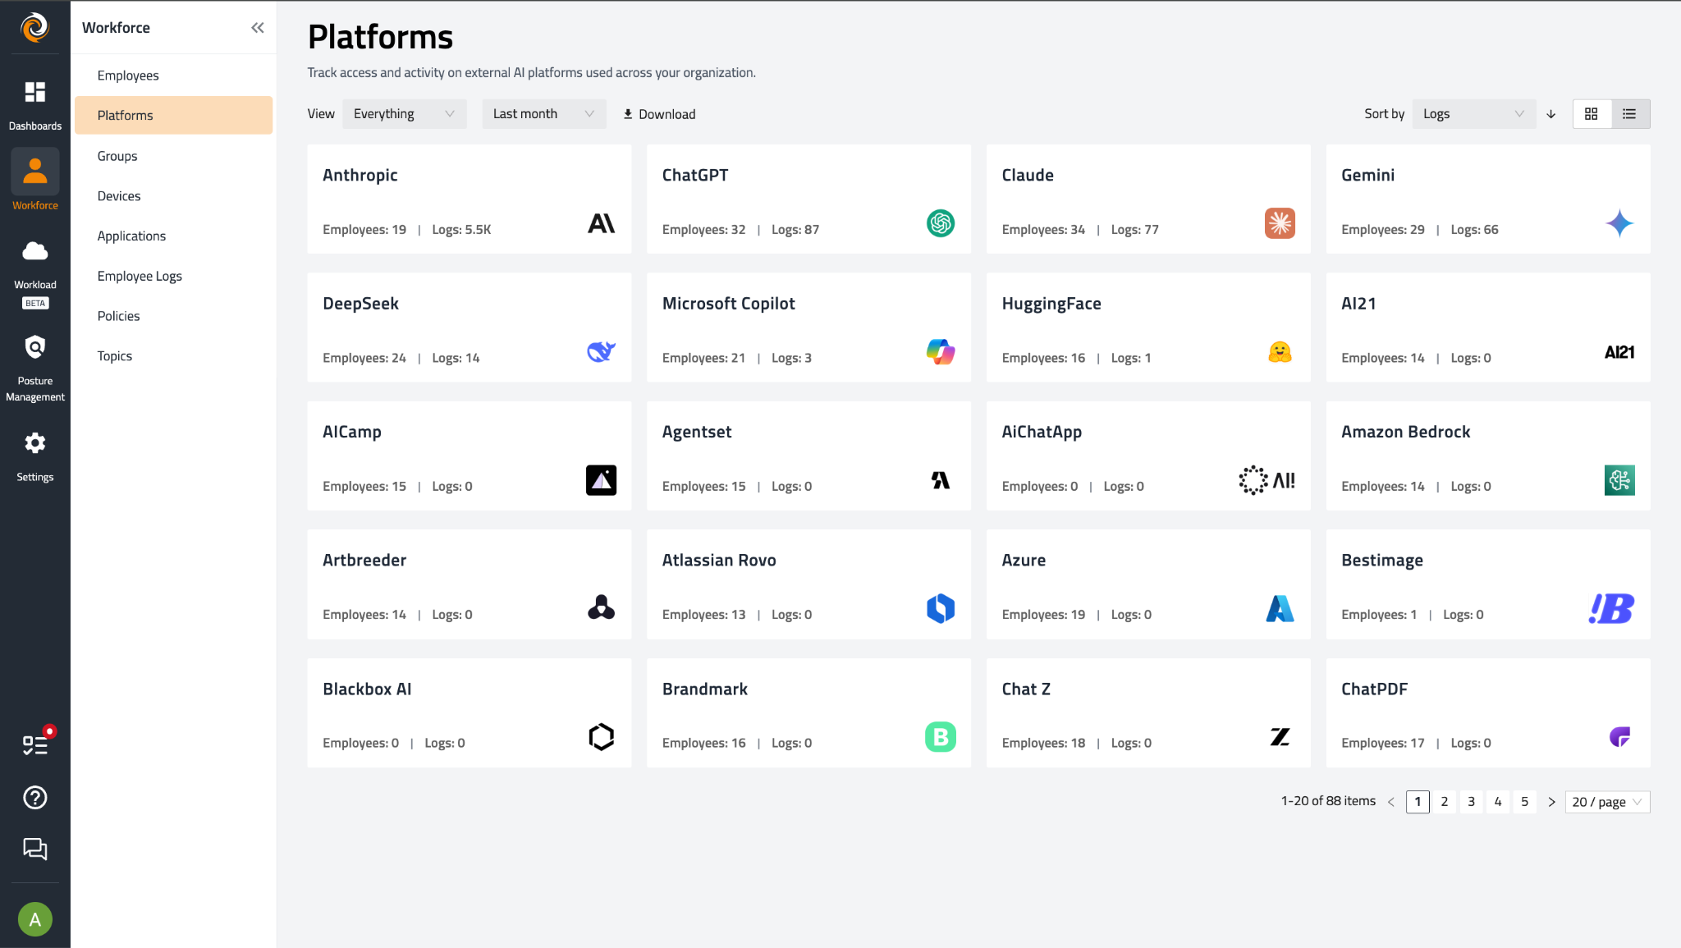Image resolution: width=1681 pixels, height=948 pixels.
Task: Click the Claude logo icon
Action: (1280, 223)
